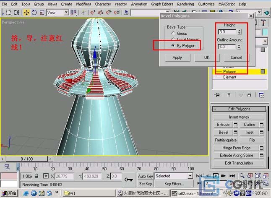271x198 pixels.
Task: Click Remove Modifier trash can icon
Action: (x=249, y=95)
